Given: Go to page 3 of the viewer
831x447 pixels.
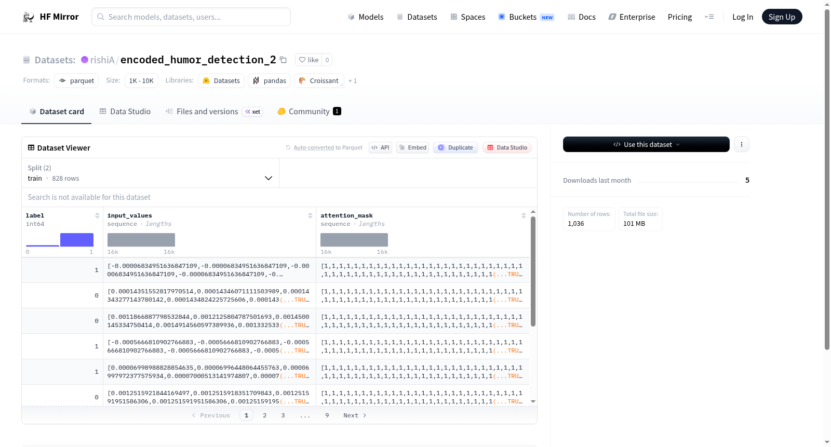Looking at the screenshot, I should click(283, 415).
